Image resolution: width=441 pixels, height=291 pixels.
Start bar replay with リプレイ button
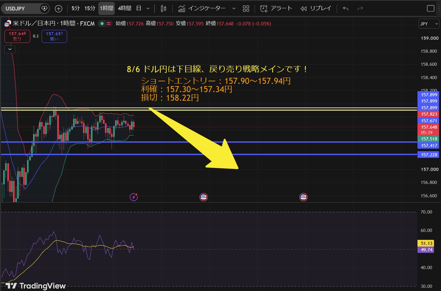pos(316,9)
